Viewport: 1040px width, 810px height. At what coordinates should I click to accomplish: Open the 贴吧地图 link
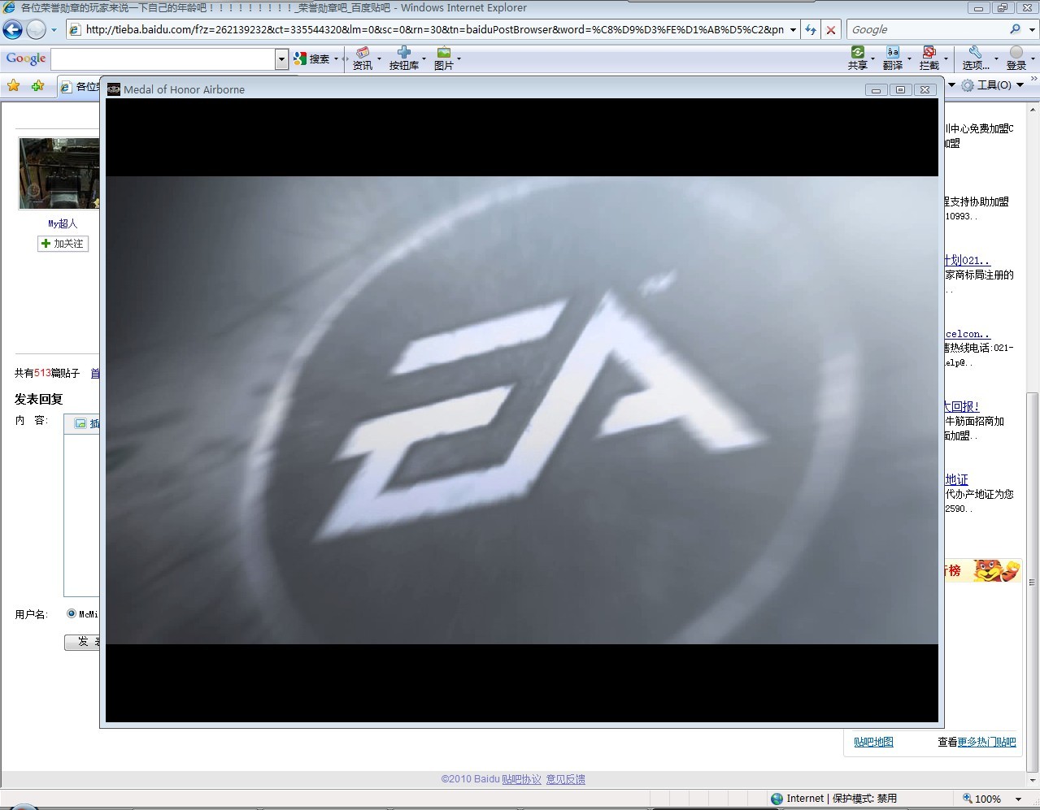[873, 742]
